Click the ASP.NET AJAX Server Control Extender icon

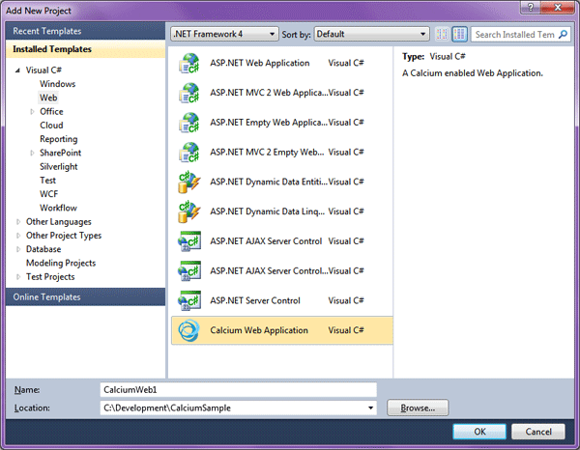(x=189, y=271)
